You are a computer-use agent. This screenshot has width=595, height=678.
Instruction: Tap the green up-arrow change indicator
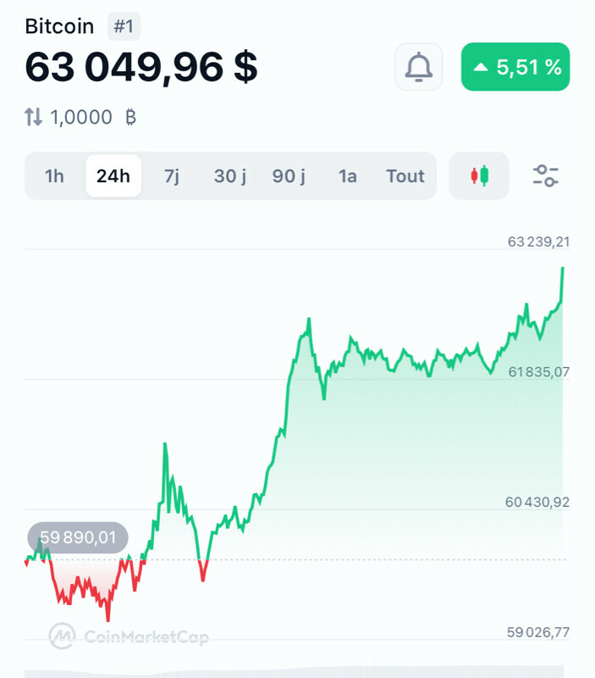481,67
